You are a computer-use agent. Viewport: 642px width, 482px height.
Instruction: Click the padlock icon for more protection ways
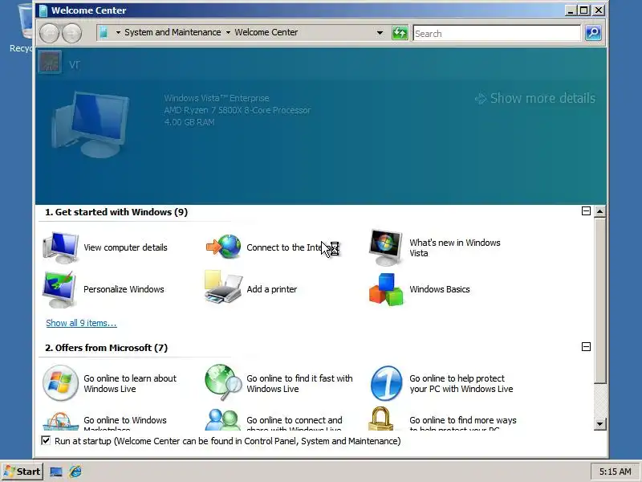380,419
